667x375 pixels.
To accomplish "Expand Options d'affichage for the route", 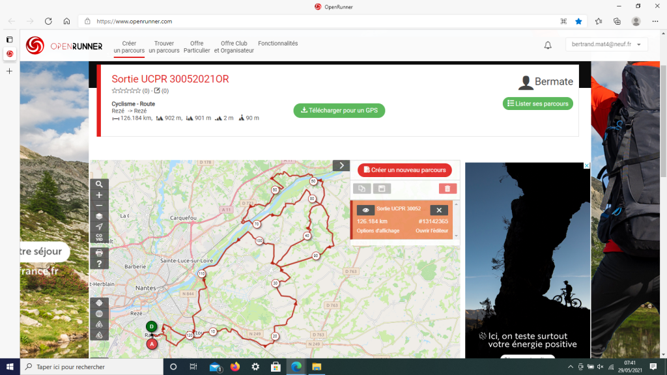I will pyautogui.click(x=378, y=230).
